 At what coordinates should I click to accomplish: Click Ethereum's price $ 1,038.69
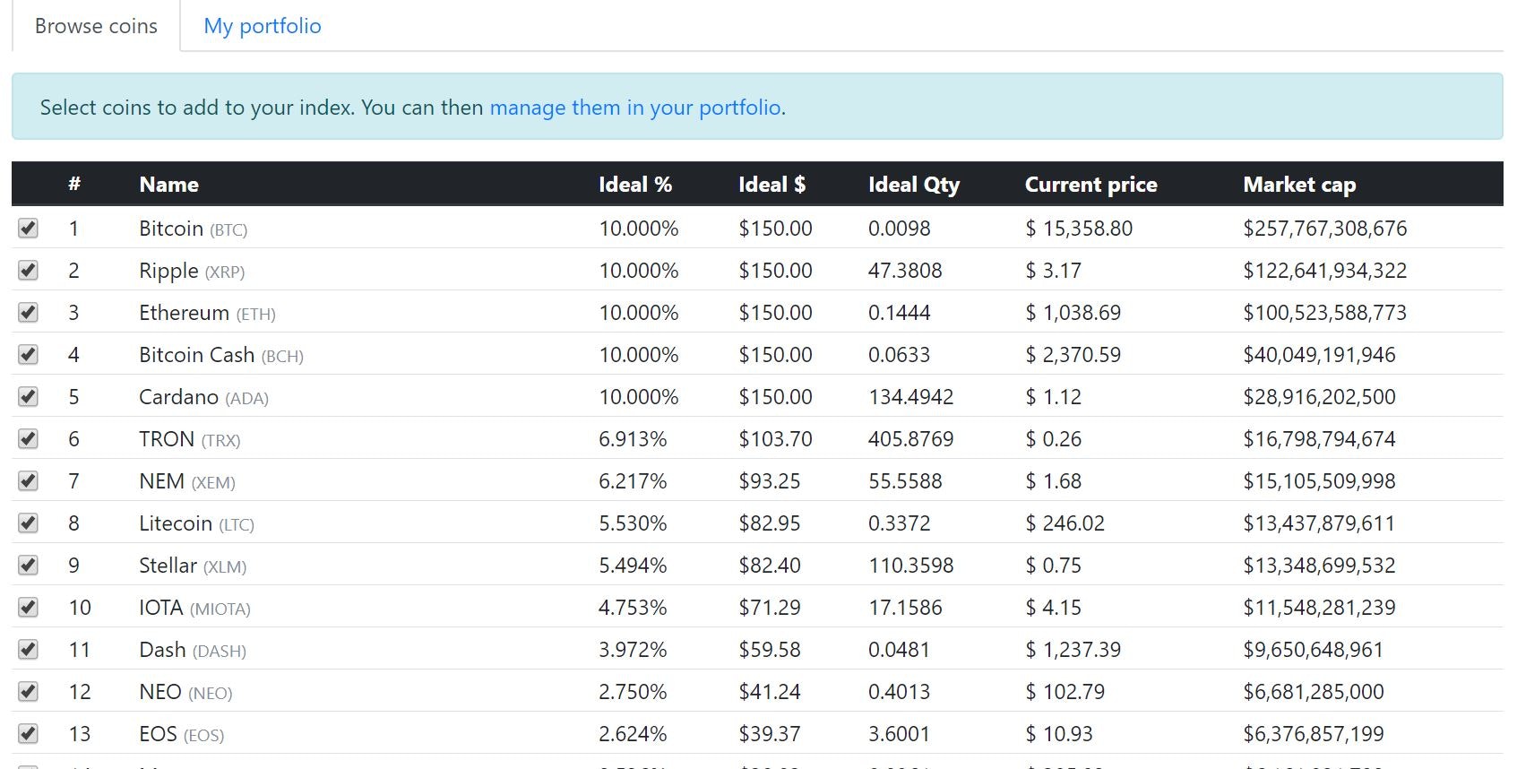1073,313
